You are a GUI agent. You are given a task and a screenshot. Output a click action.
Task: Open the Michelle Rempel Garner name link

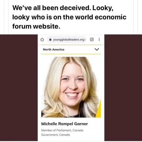64,124
